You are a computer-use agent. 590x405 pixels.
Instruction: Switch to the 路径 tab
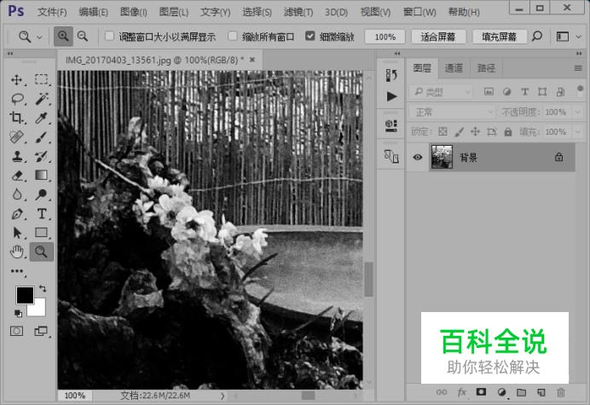(486, 68)
